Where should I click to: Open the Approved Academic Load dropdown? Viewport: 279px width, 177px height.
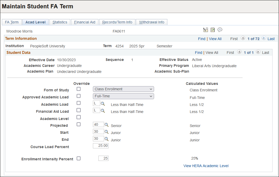click(123, 96)
